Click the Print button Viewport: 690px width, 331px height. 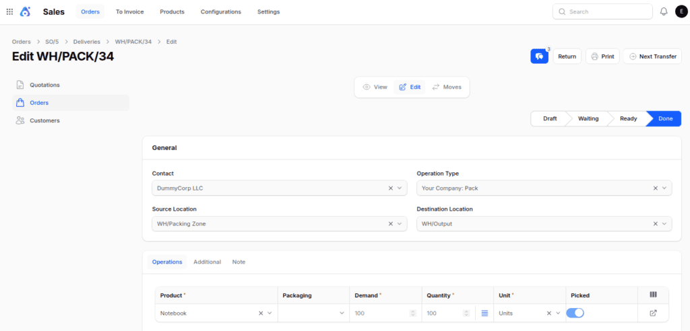point(603,57)
